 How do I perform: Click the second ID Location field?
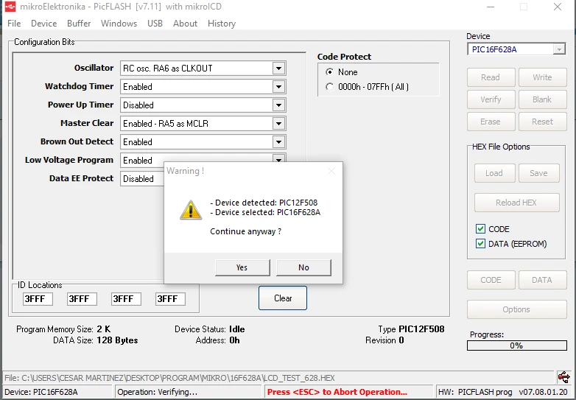pyautogui.click(x=82, y=298)
